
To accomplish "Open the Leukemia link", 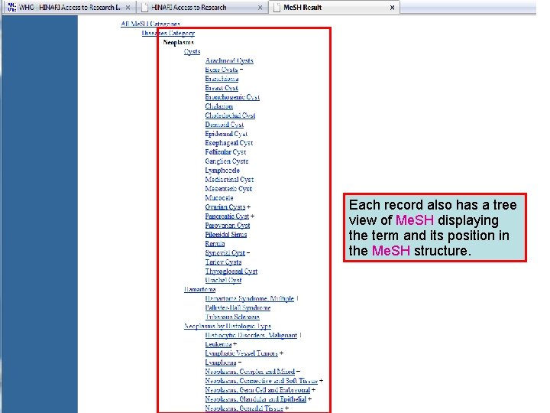I will [x=218, y=344].
